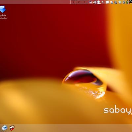This screenshot has height=132, width=132.
Task: Open the volume speaker tray icon
Action: 94,2
